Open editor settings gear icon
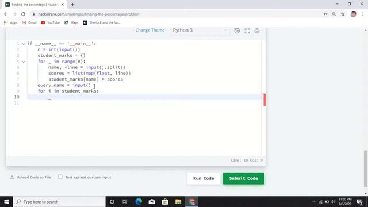 257,30
